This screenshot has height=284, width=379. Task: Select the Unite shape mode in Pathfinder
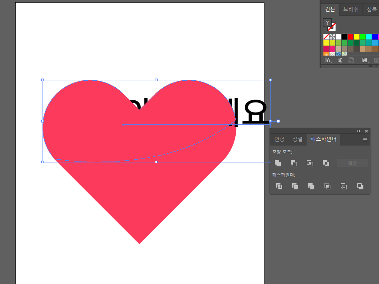[278, 163]
